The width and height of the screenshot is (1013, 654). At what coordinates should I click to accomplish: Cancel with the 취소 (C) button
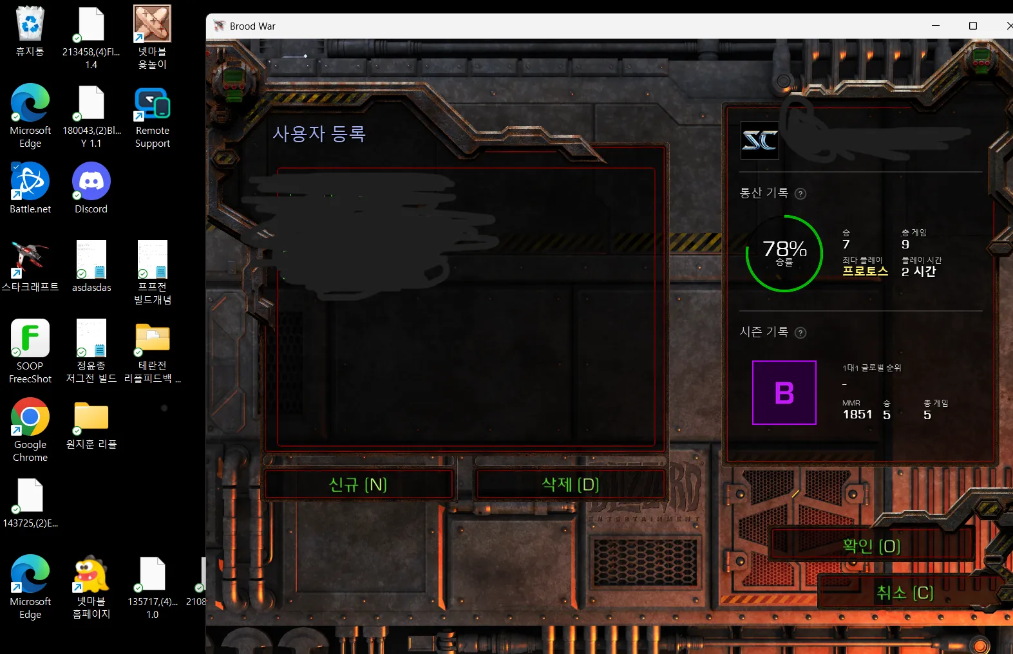904,592
